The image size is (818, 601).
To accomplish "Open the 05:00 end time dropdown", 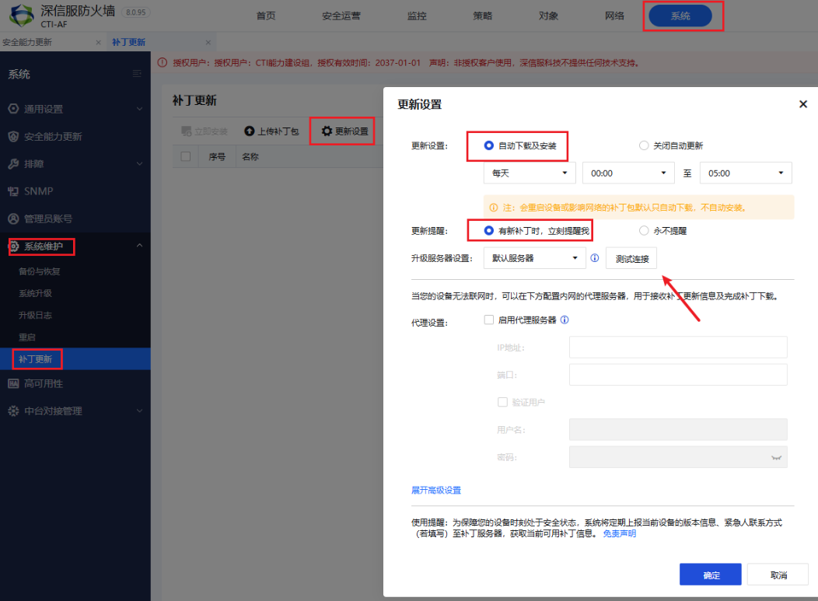I will click(x=745, y=173).
